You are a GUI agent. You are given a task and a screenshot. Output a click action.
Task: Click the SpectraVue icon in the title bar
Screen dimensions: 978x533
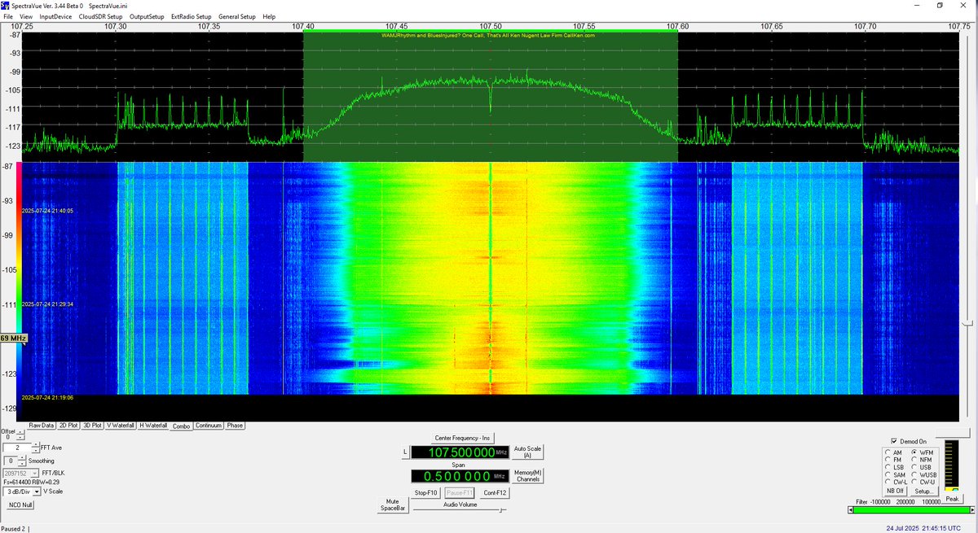click(x=7, y=6)
